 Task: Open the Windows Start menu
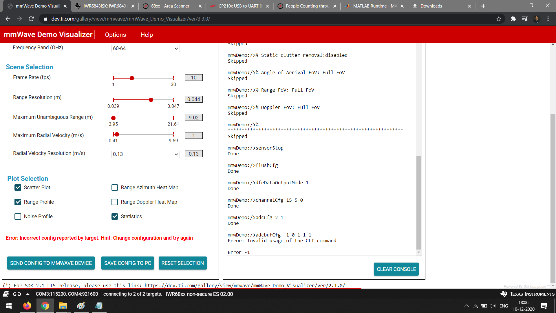pos(9,306)
